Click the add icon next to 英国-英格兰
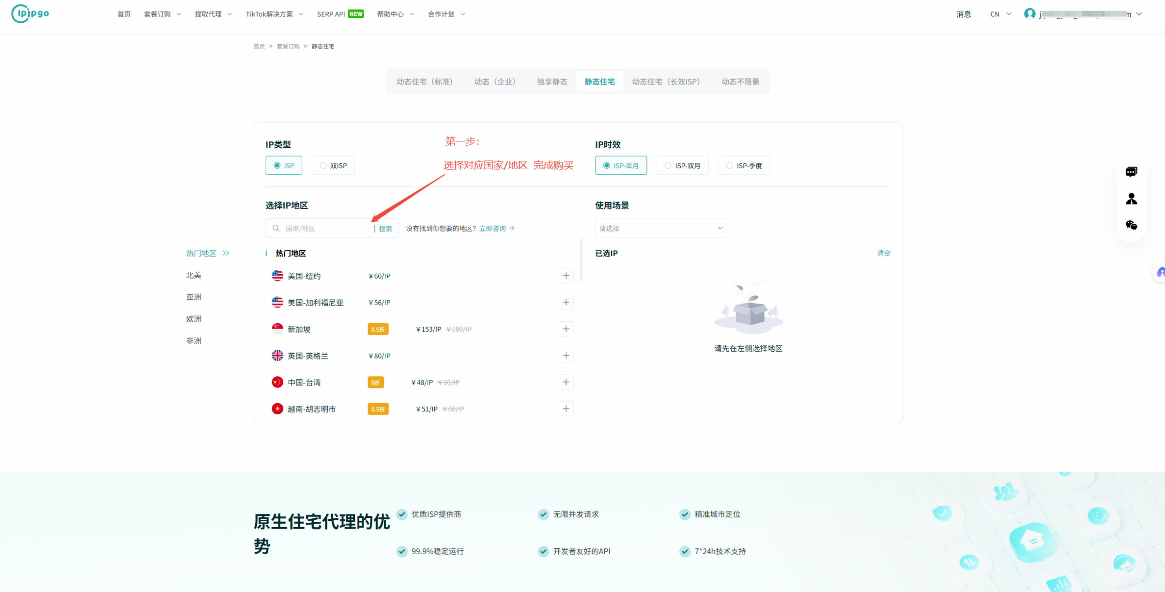Screen dimensions: 1165x592 (x=566, y=355)
